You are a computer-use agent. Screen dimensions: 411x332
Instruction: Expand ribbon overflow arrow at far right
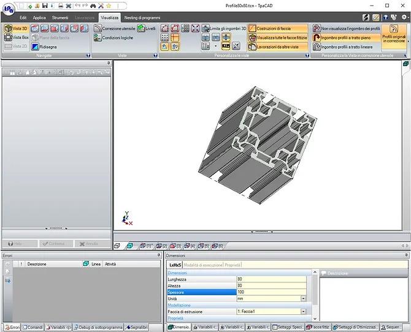408,42
